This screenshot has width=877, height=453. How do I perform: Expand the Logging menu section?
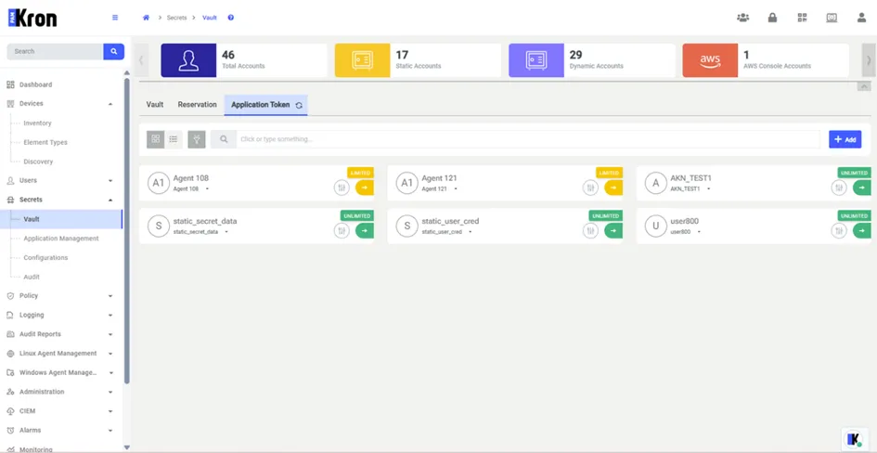click(x=110, y=316)
